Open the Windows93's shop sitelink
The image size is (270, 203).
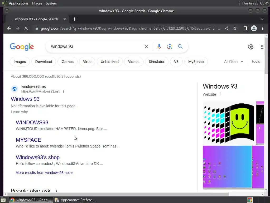pyautogui.click(x=38, y=157)
